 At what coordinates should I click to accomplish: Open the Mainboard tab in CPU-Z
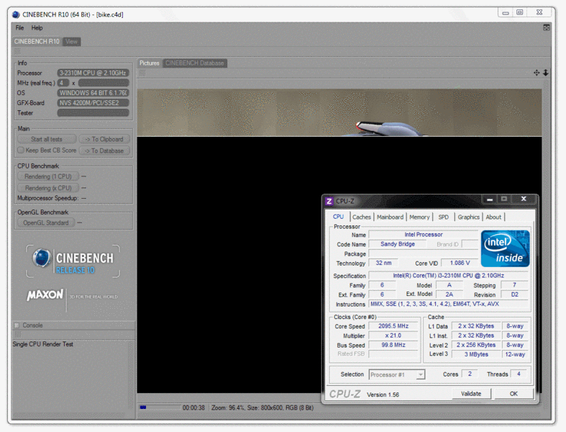coord(390,217)
